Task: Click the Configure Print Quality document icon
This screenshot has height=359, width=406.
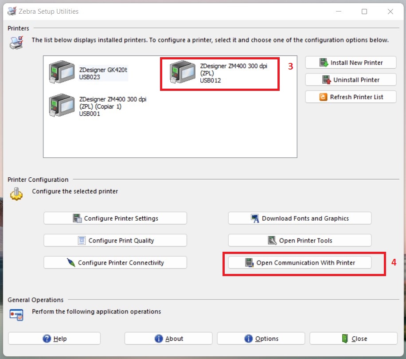Action: (x=82, y=241)
